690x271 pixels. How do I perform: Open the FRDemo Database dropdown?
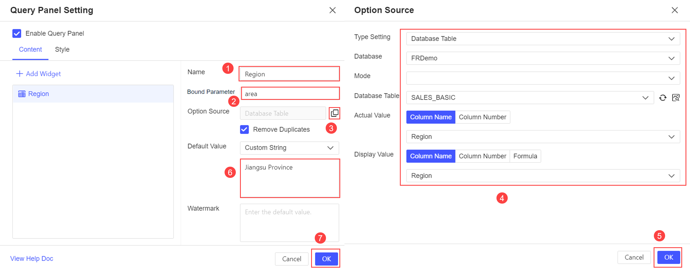(543, 58)
